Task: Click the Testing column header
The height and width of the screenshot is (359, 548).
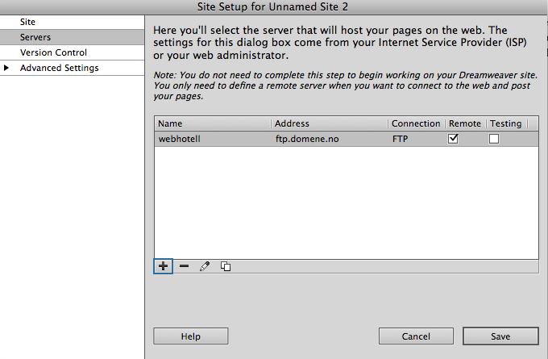Action: tap(505, 123)
